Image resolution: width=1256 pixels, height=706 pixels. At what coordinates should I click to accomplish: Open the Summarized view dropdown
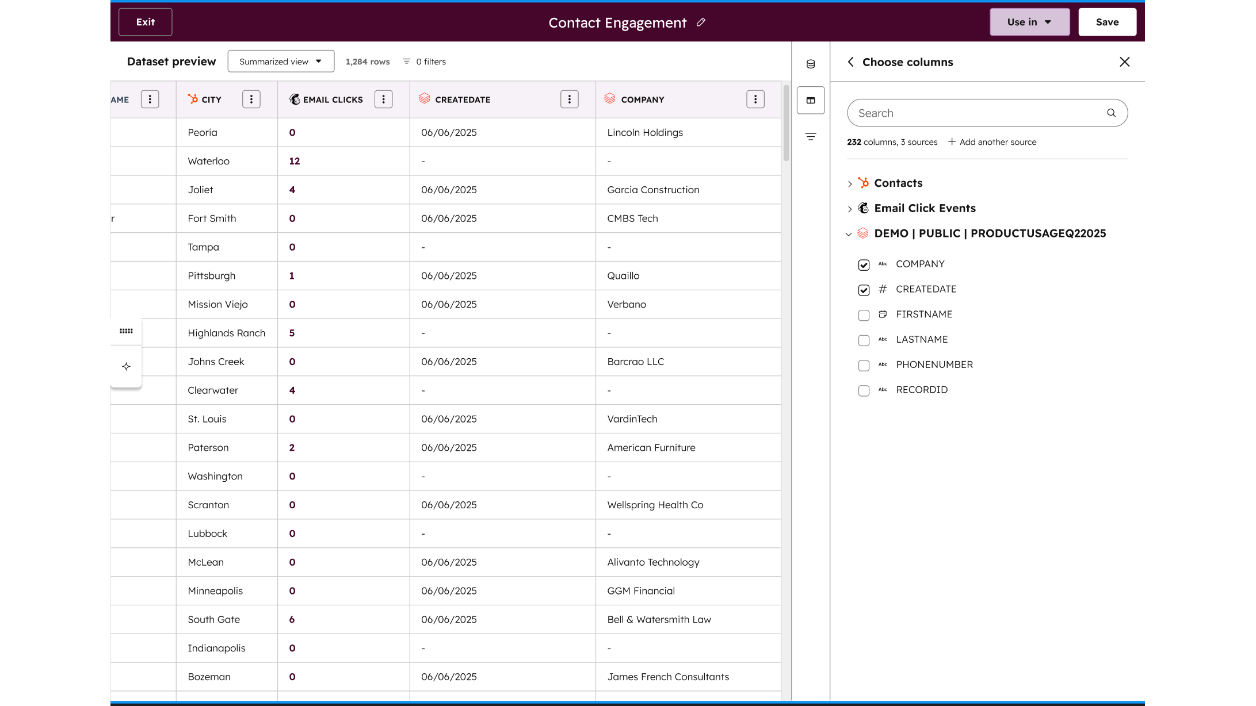(281, 62)
